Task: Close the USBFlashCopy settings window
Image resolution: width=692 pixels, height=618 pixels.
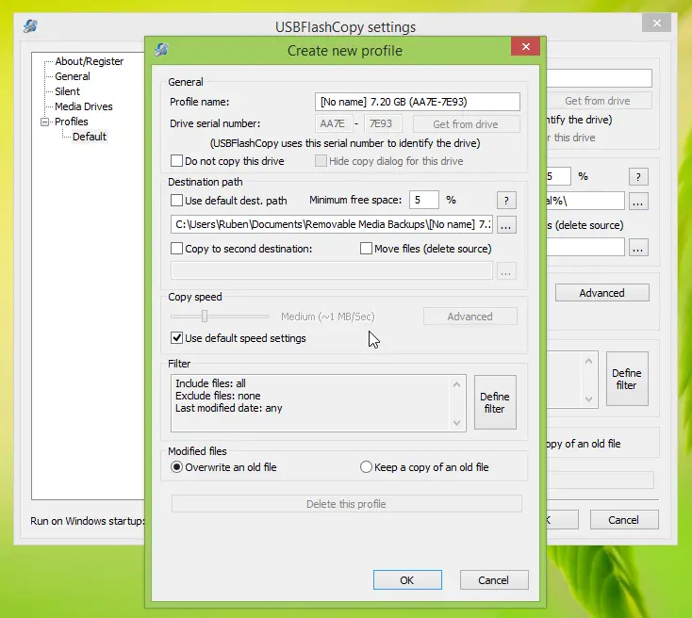Action: tap(657, 23)
